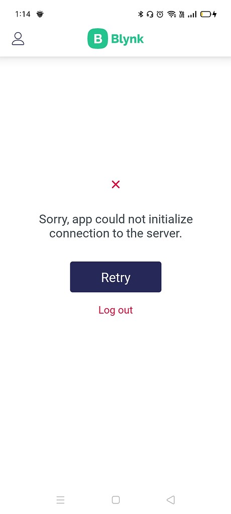Tap the charging bolt icon
This screenshot has width=231, height=514.
pyautogui.click(x=214, y=14)
